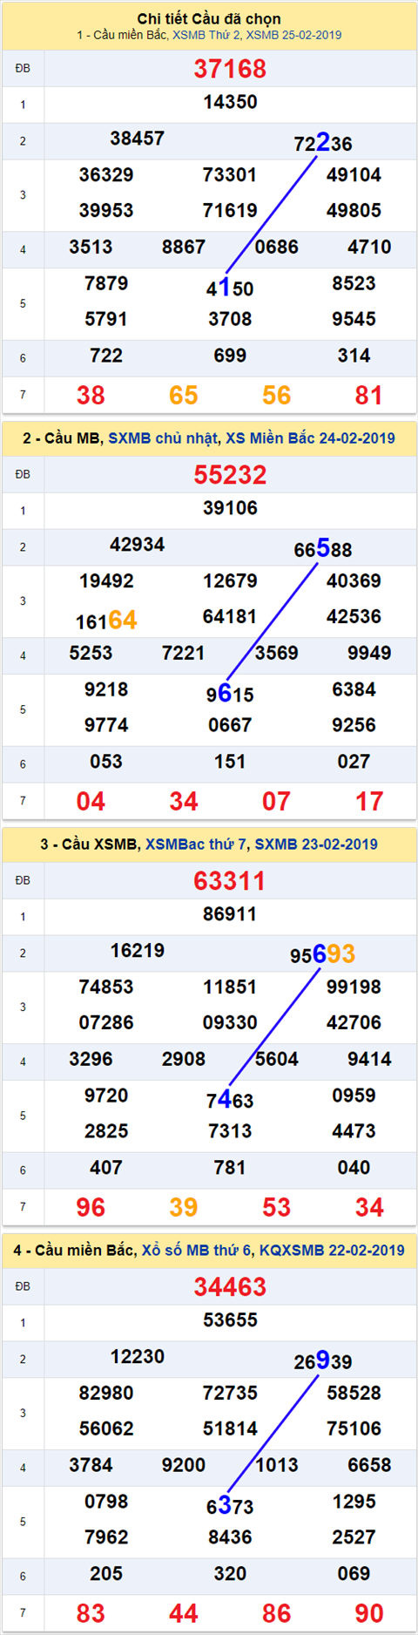418x1635 pixels.
Task: Click first prize number 39106
Action: 230,508
